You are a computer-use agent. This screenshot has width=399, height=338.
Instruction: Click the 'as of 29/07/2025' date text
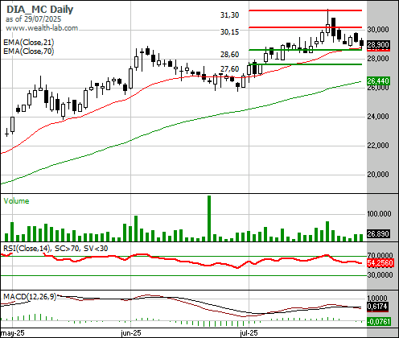pyautogui.click(x=33, y=19)
